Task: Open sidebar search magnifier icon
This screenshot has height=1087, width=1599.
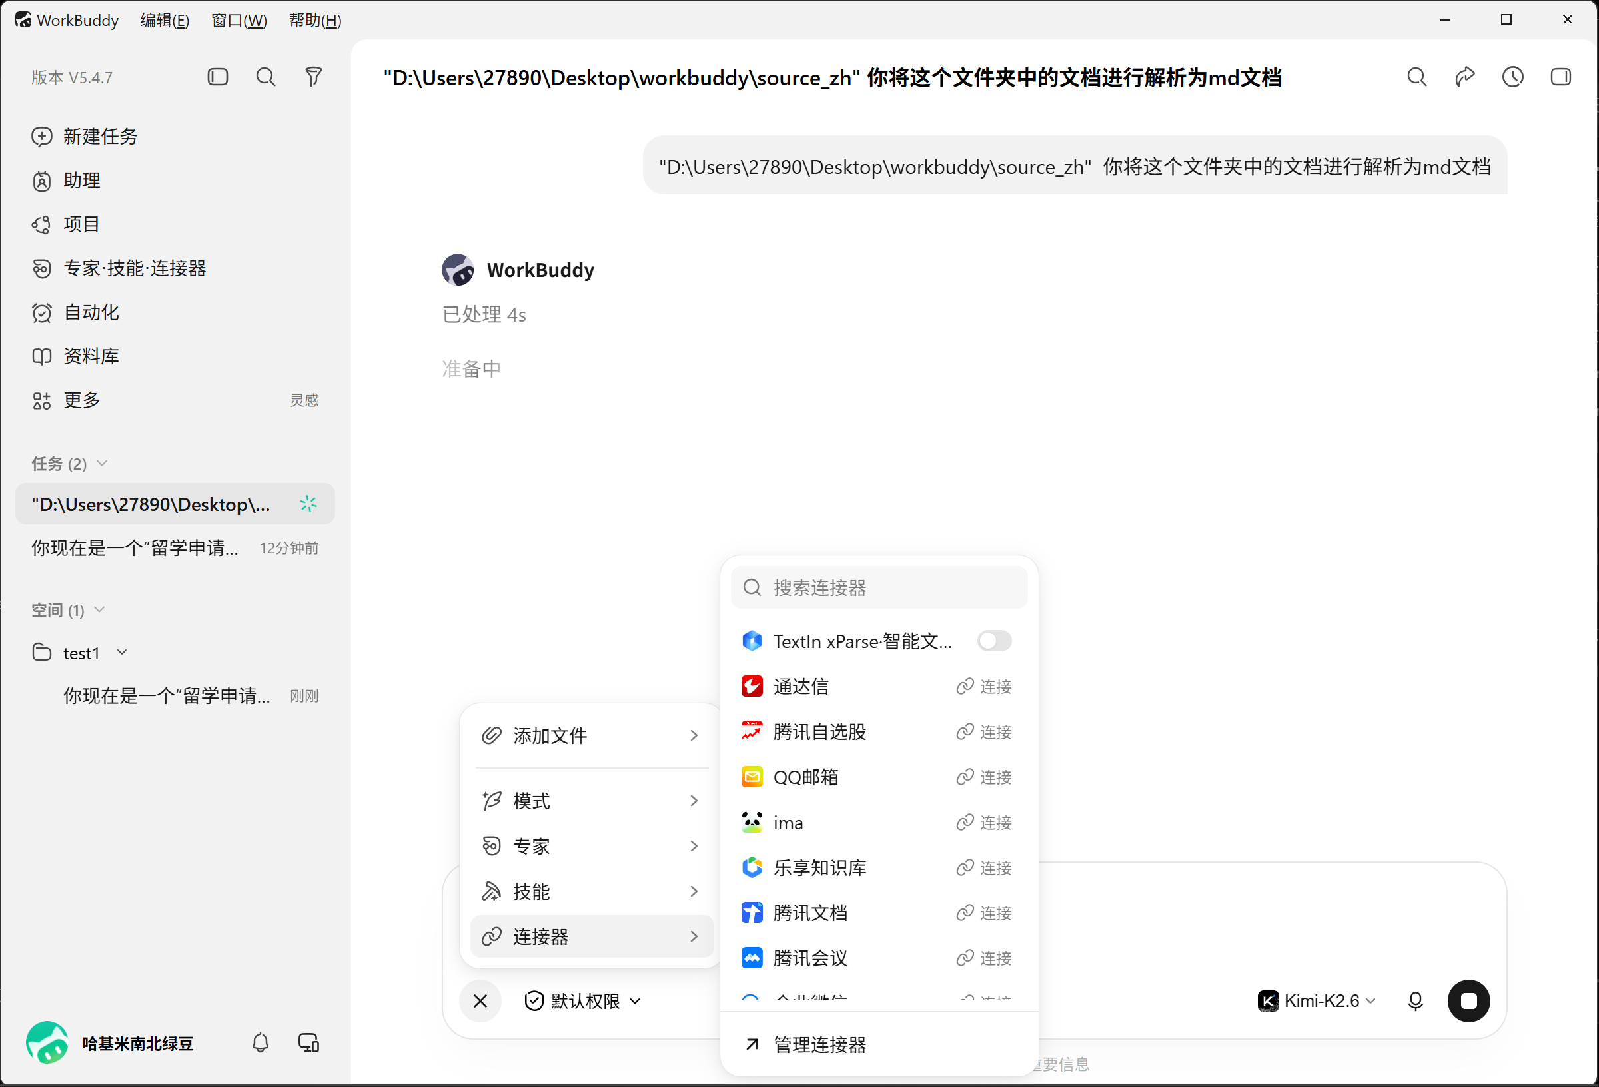Action: 266,77
